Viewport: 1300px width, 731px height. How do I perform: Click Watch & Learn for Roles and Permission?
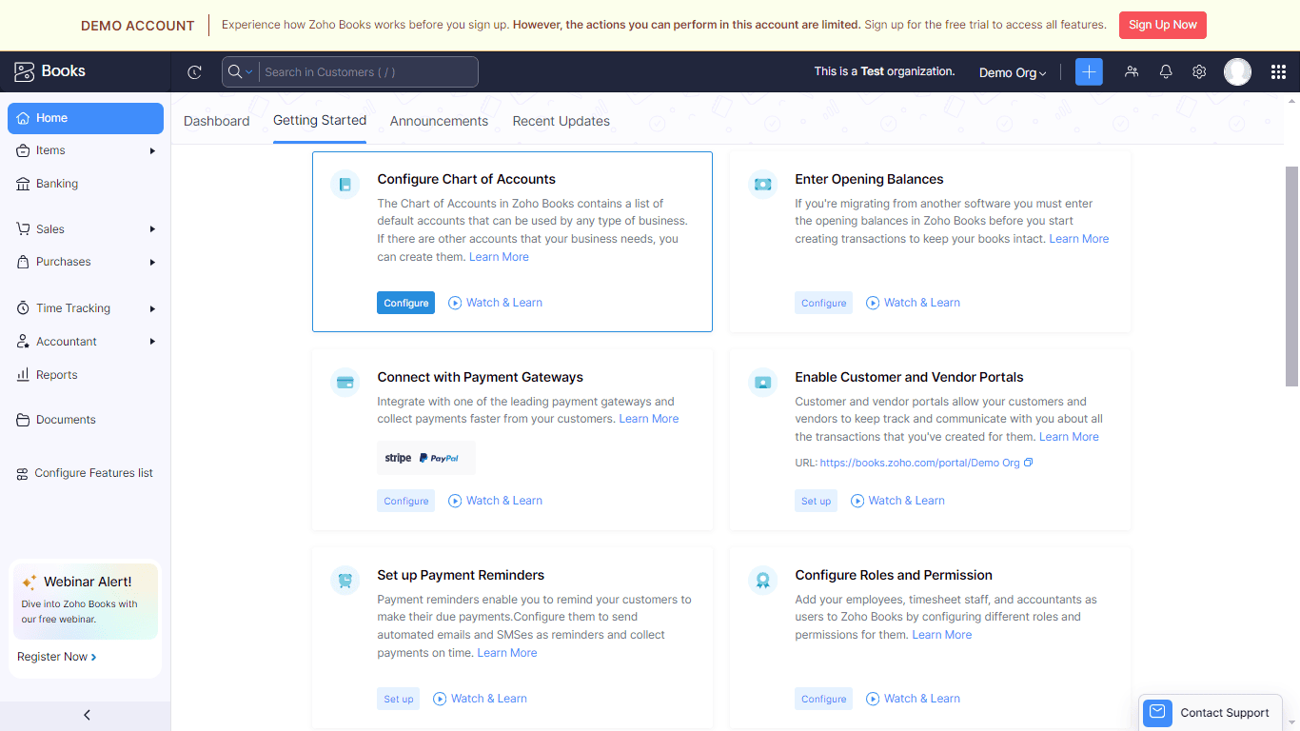pyautogui.click(x=914, y=699)
